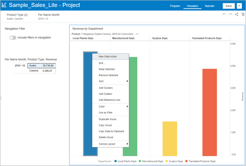This screenshot has width=246, height=166.
Task: Open the Per Name Month filter
Action: pyautogui.click(x=49, y=16)
